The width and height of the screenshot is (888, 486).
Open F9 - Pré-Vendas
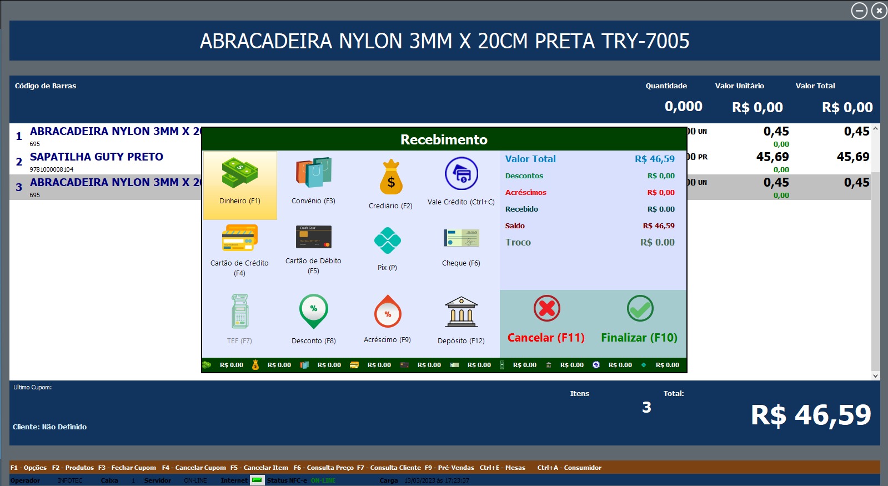coord(449,468)
